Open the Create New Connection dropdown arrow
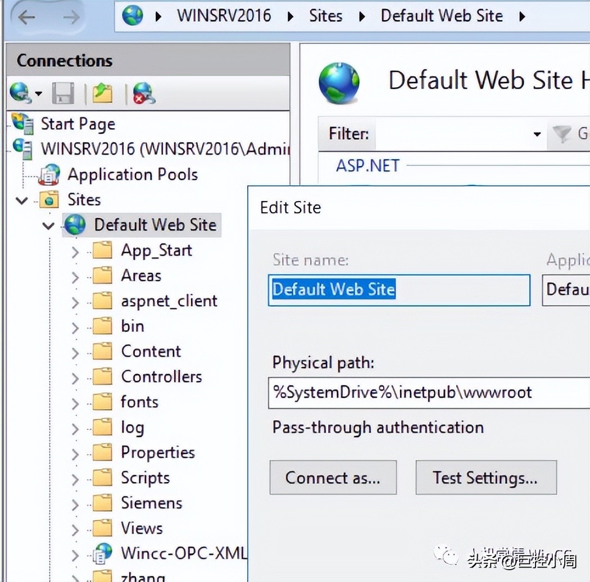 pyautogui.click(x=38, y=93)
